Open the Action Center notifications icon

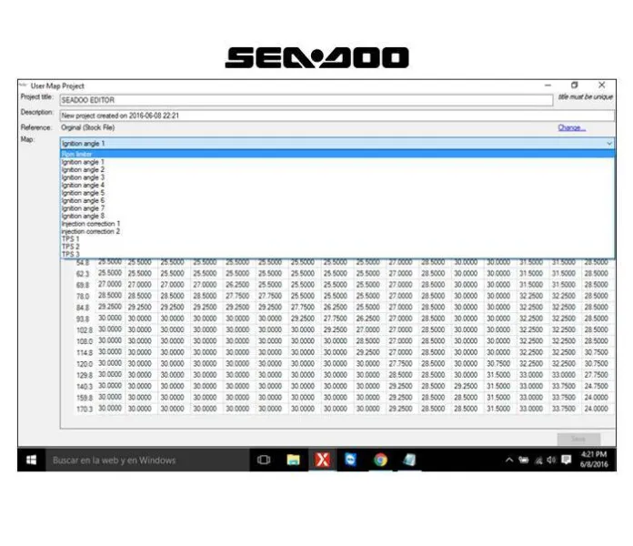pyautogui.click(x=567, y=460)
